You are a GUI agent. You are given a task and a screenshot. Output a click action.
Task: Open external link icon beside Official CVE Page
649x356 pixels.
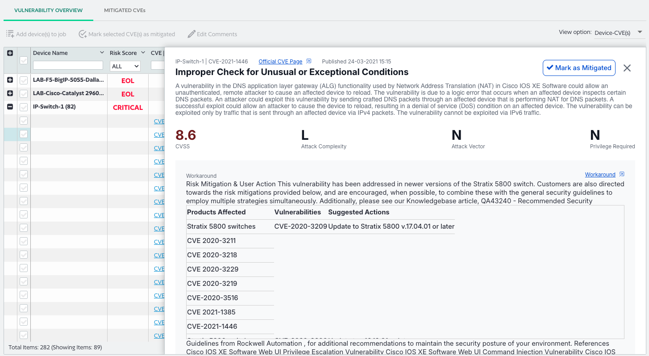pyautogui.click(x=308, y=61)
